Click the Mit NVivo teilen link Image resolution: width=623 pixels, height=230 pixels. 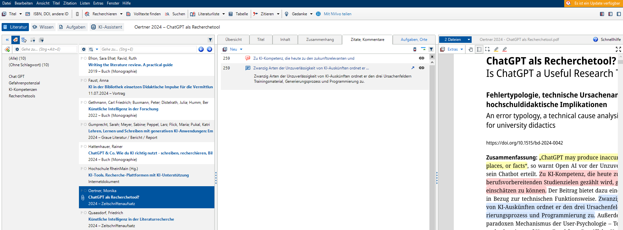click(337, 14)
